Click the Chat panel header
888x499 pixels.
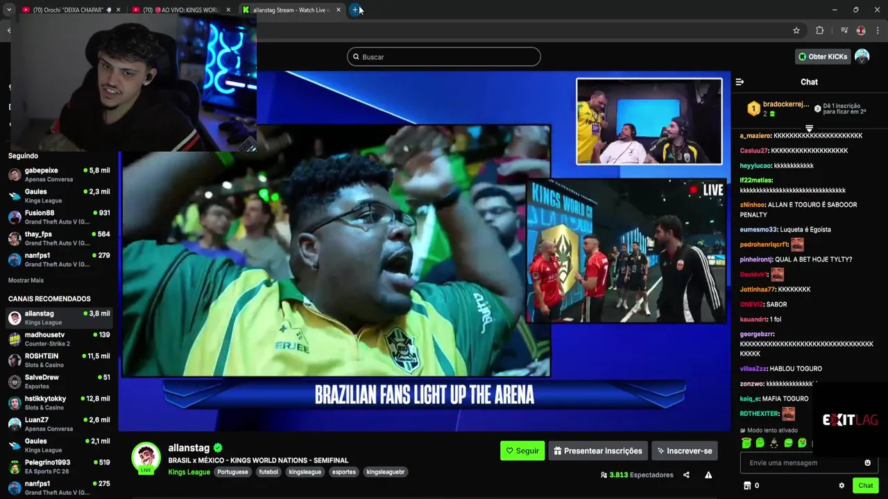pos(809,82)
